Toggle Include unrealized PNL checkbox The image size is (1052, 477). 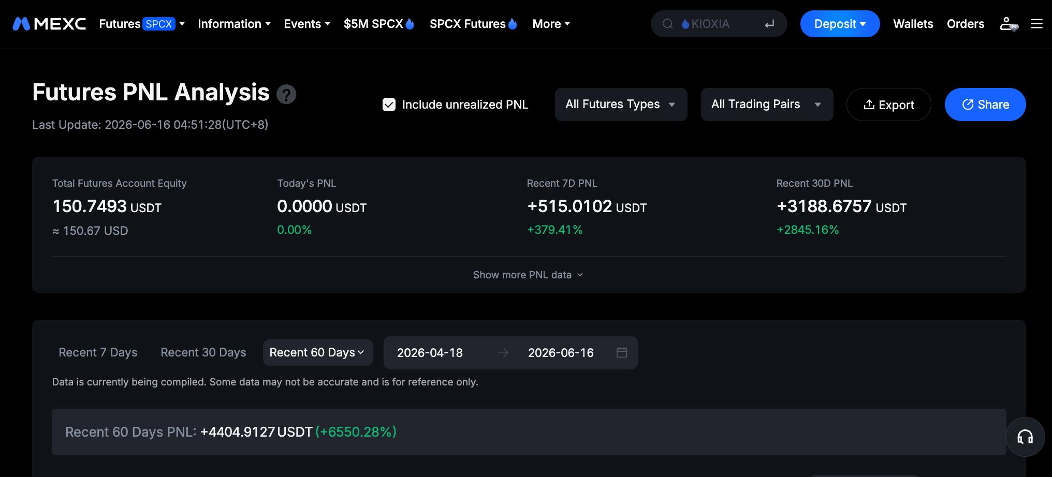coord(389,105)
